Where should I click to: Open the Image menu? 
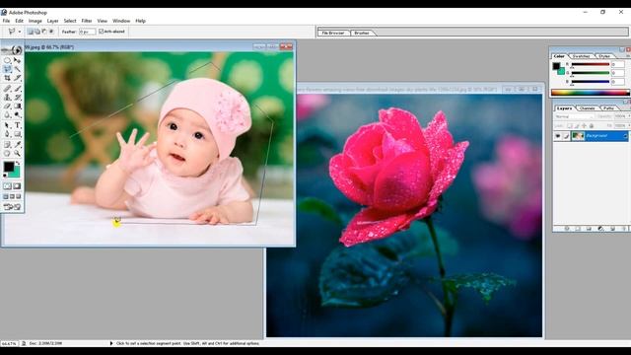[35, 21]
